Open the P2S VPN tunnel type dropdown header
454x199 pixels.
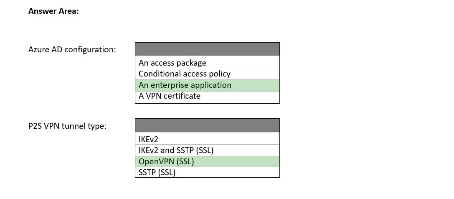click(x=207, y=125)
